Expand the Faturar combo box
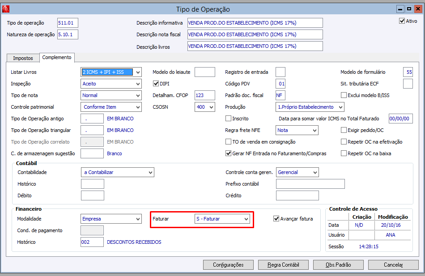This screenshot has width=425, height=276. (x=246, y=219)
